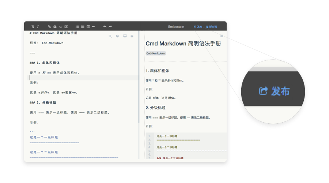The image size is (329, 183).
Task: Create a numbered list from the toolbar
Action: click(x=77, y=27)
